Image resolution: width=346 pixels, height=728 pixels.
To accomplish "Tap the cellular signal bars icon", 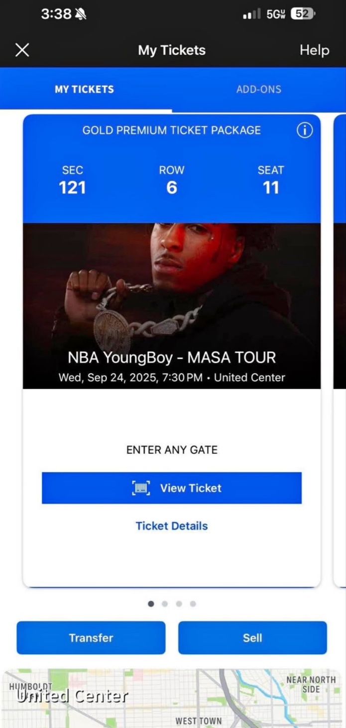I will tap(251, 14).
